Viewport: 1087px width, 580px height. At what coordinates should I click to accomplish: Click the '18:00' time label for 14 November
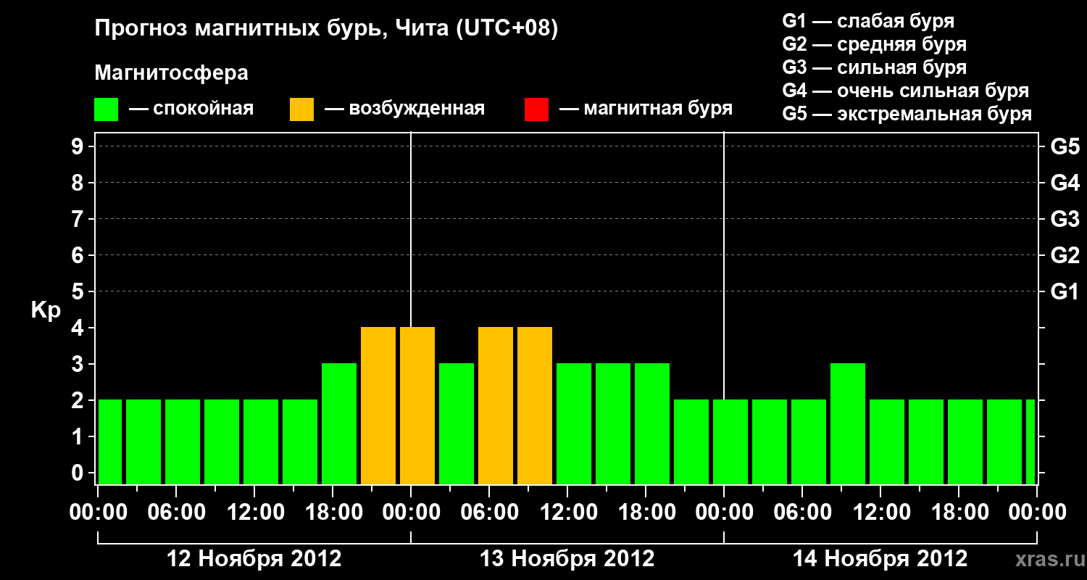tap(959, 513)
